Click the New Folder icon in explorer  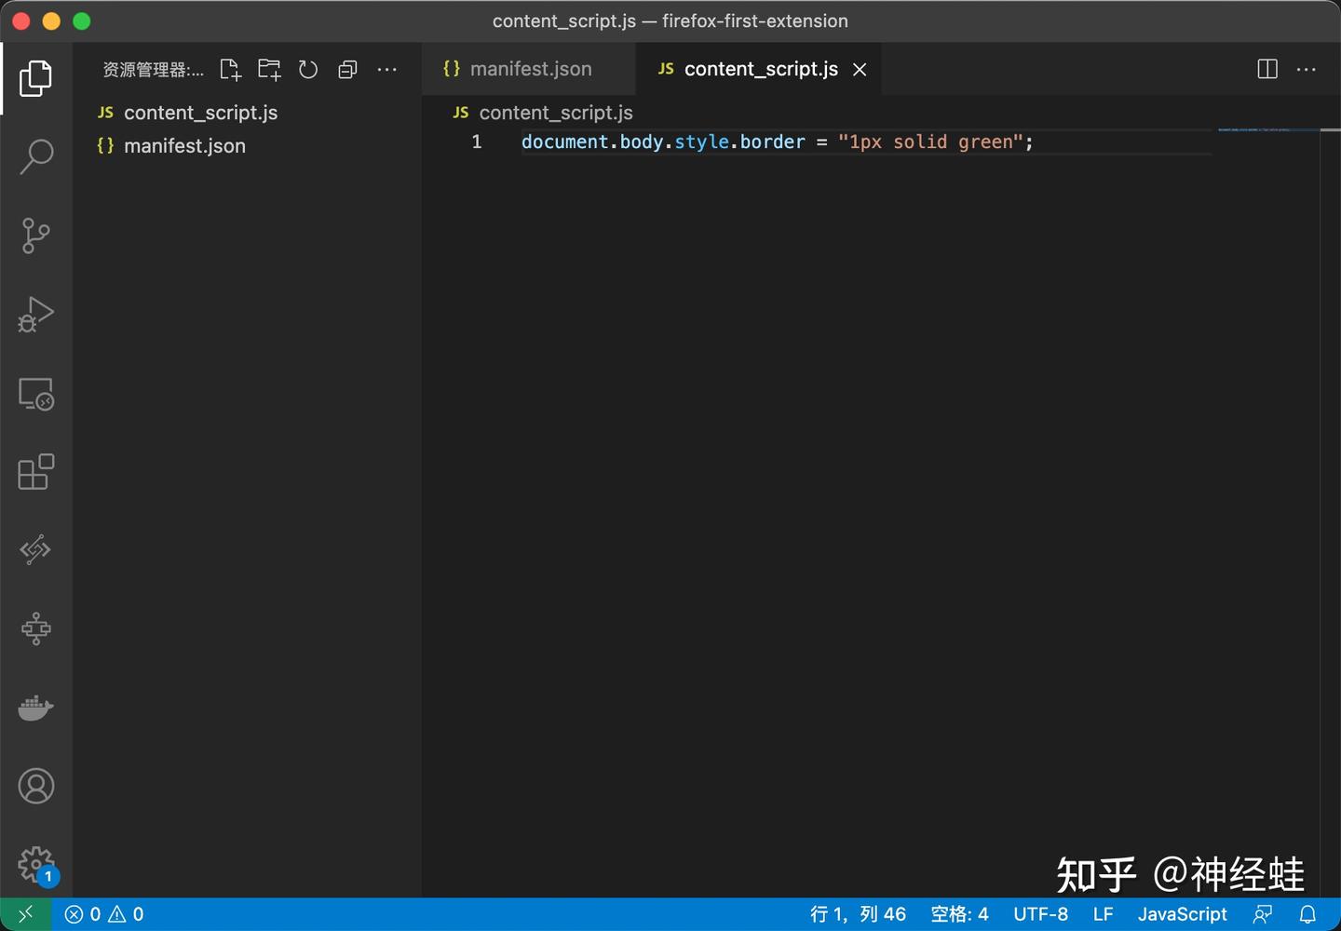point(269,70)
